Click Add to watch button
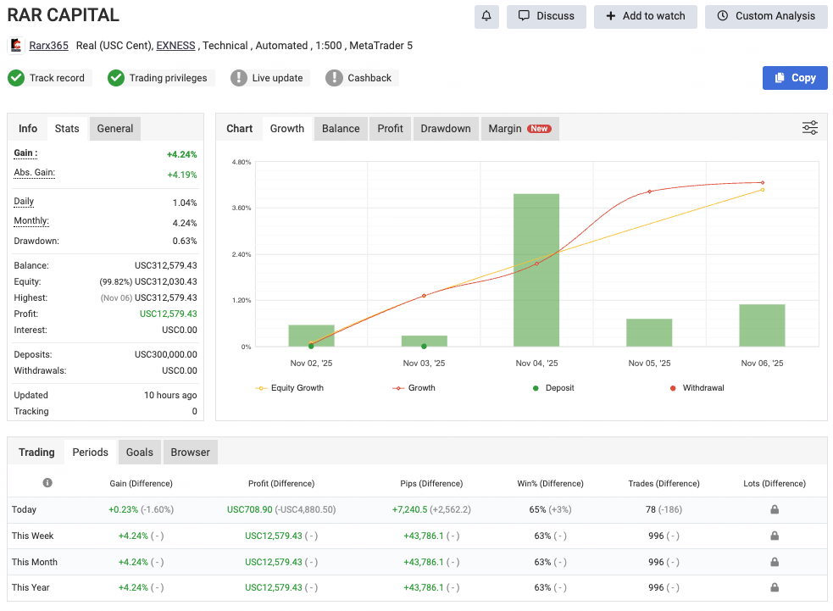Viewport: 833px width, 611px height. click(x=645, y=16)
